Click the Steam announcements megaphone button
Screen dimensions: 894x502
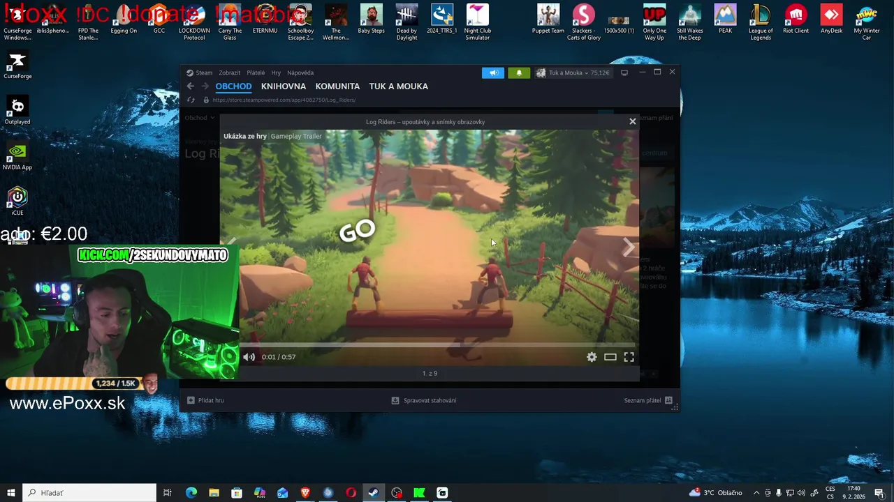[492, 73]
